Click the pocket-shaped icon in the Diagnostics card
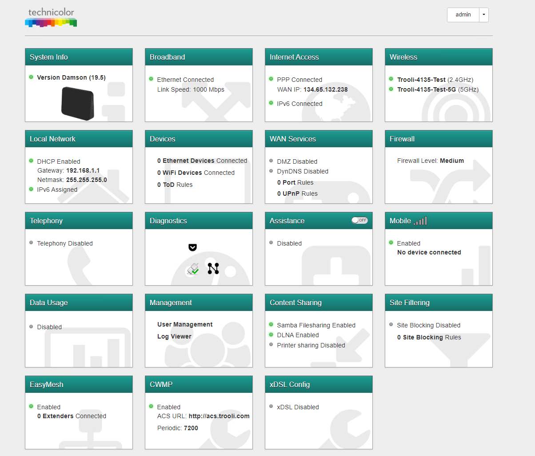Screen dimensions: 535x456 (x=192, y=247)
